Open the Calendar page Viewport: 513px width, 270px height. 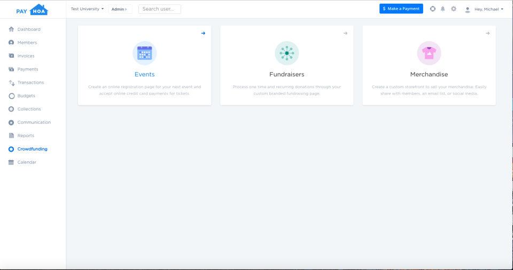27,162
